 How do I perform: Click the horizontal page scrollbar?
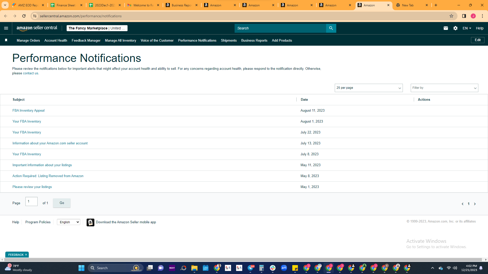point(243,260)
